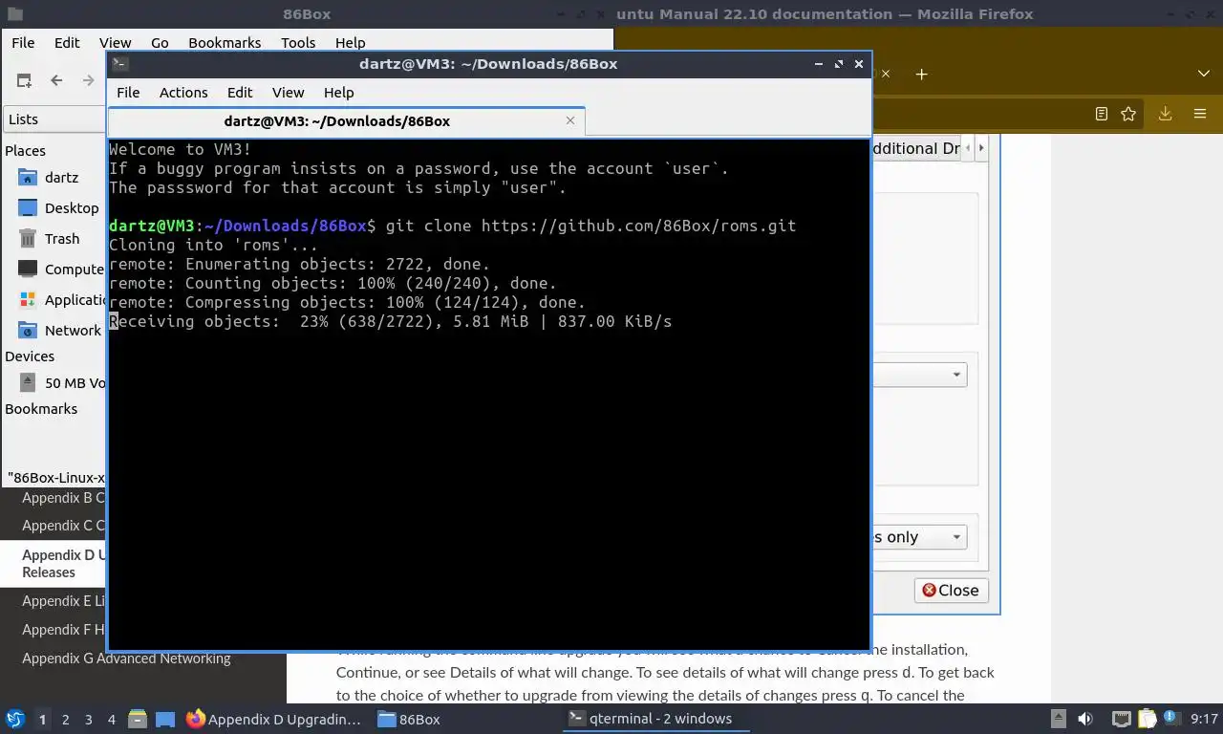Open Go menu in file manager
The image size is (1223, 734).
160,43
